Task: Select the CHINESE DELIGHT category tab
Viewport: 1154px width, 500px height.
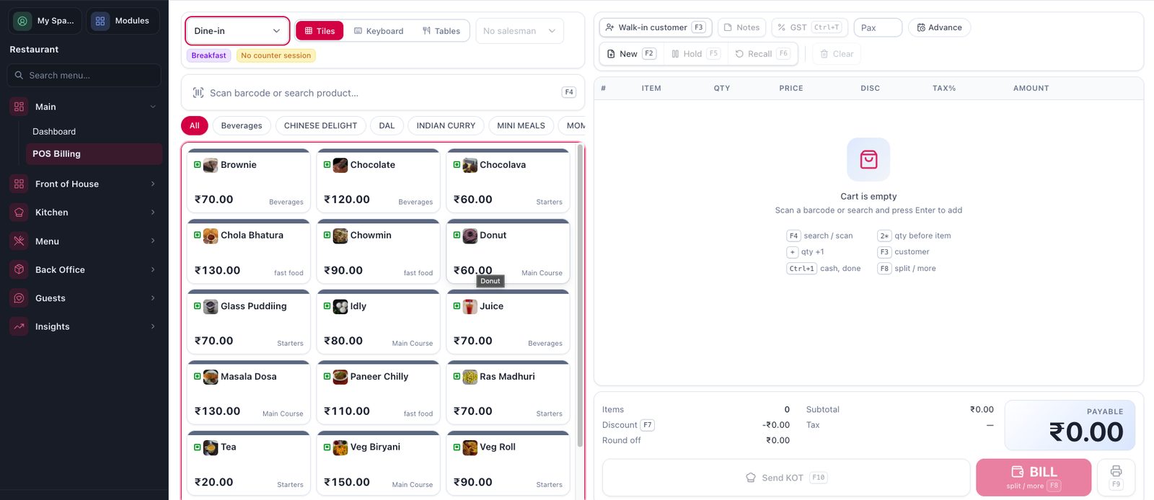Action: [320, 125]
